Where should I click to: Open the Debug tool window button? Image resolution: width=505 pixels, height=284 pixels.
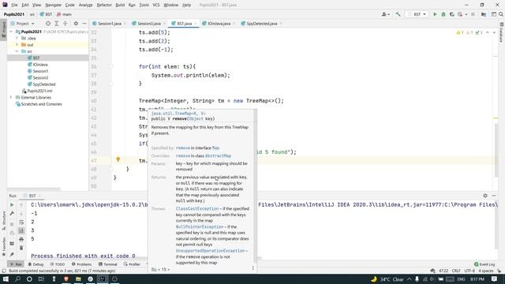(36, 264)
